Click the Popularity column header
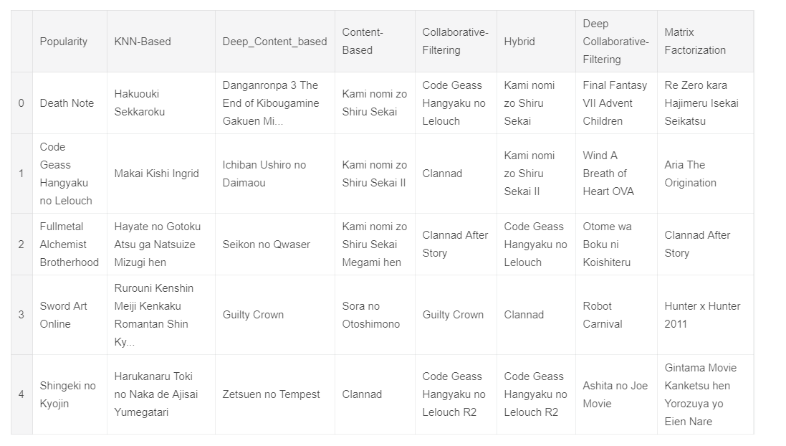 64,42
